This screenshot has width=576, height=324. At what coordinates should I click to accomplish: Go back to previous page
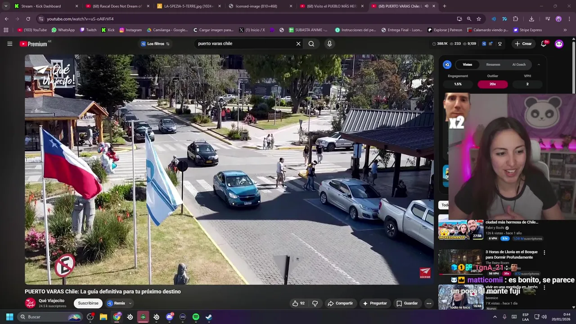click(x=6, y=19)
